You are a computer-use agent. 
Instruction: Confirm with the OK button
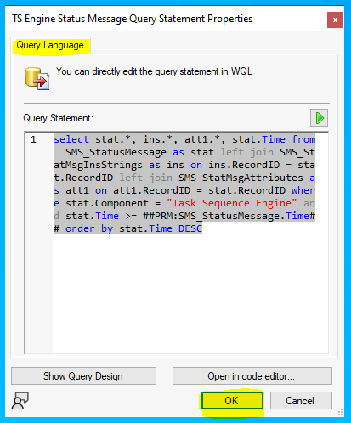pos(232,401)
